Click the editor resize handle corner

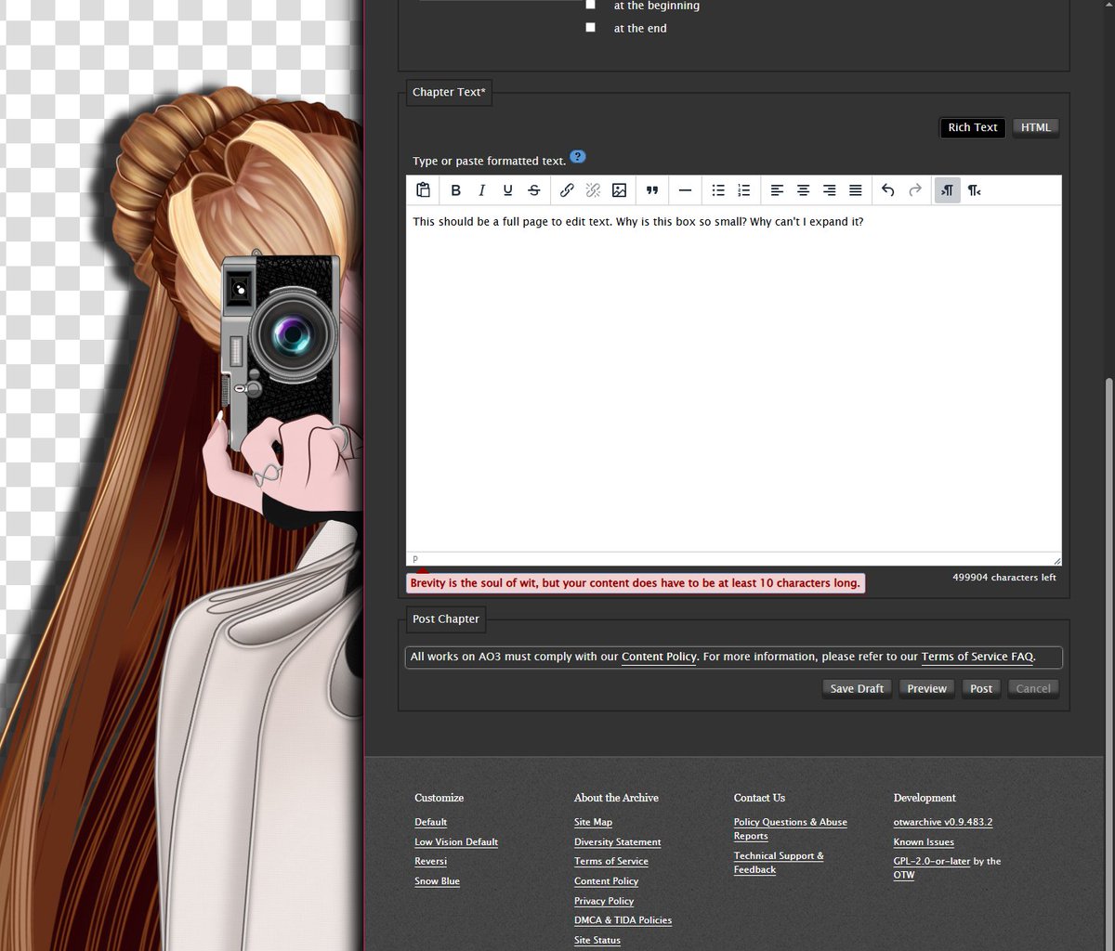click(x=1056, y=560)
